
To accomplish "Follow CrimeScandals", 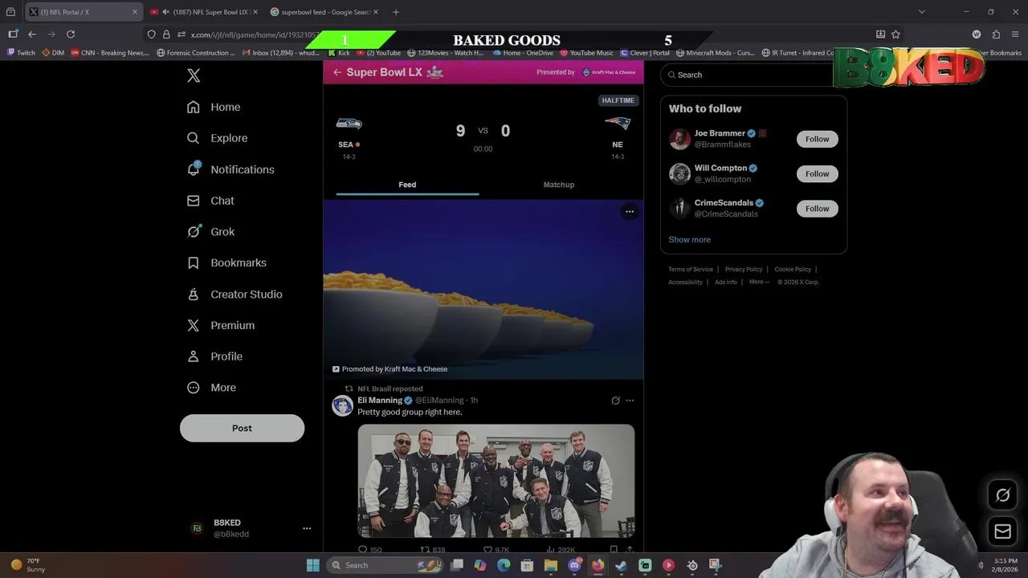I will tap(817, 209).
